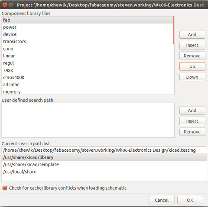Select the /usr/local/share path
Screen dimensions: 208x207
(x=104, y=172)
